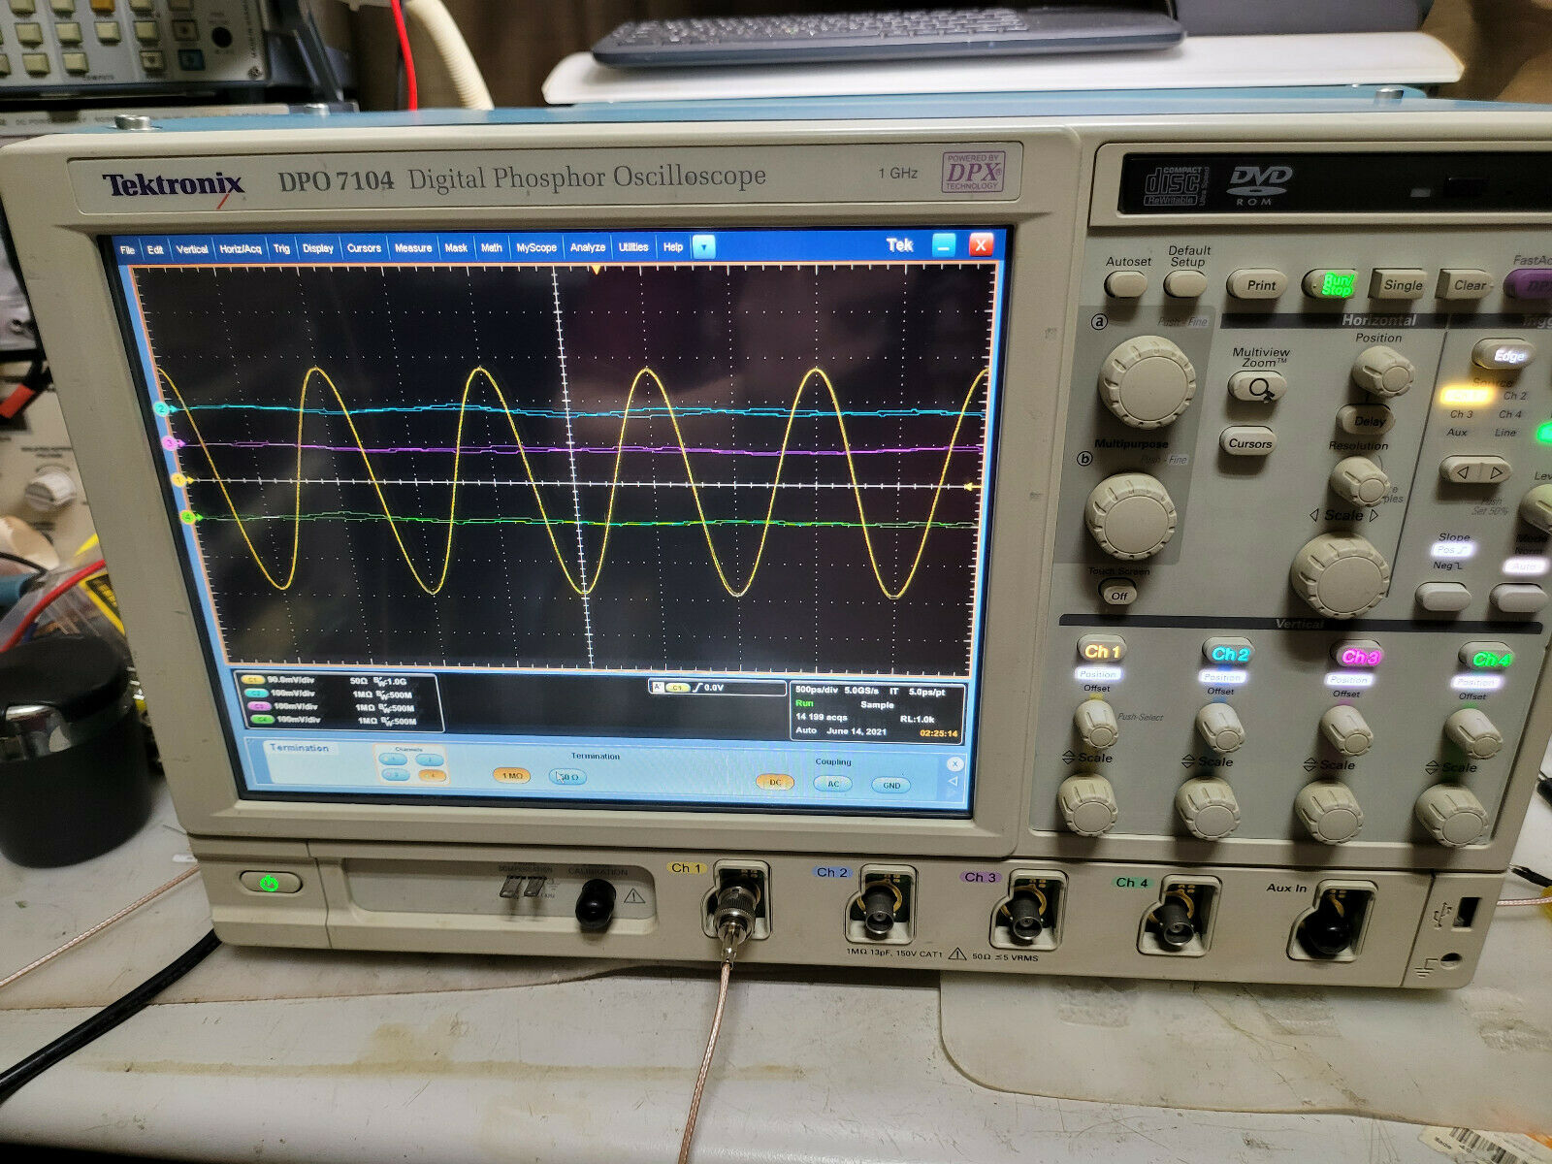Viewport: 1552px width, 1164px height.
Task: Open the MyScope menu
Action: (536, 247)
